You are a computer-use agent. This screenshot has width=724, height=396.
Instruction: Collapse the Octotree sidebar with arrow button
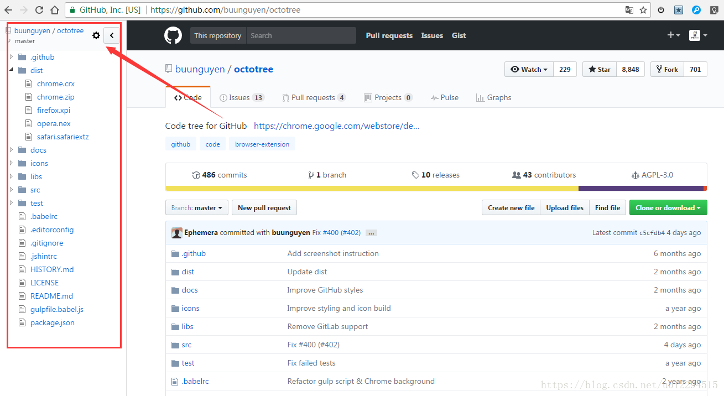pos(112,35)
